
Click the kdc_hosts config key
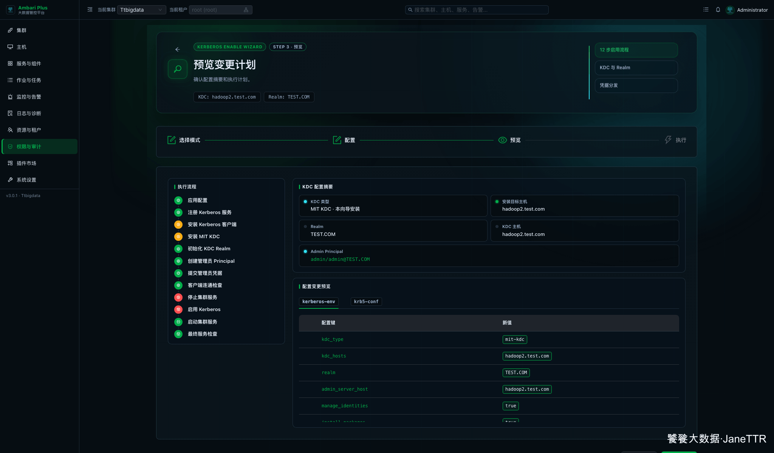[334, 356]
